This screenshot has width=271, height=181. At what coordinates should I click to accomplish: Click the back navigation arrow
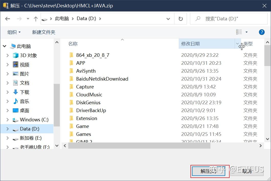(7, 19)
